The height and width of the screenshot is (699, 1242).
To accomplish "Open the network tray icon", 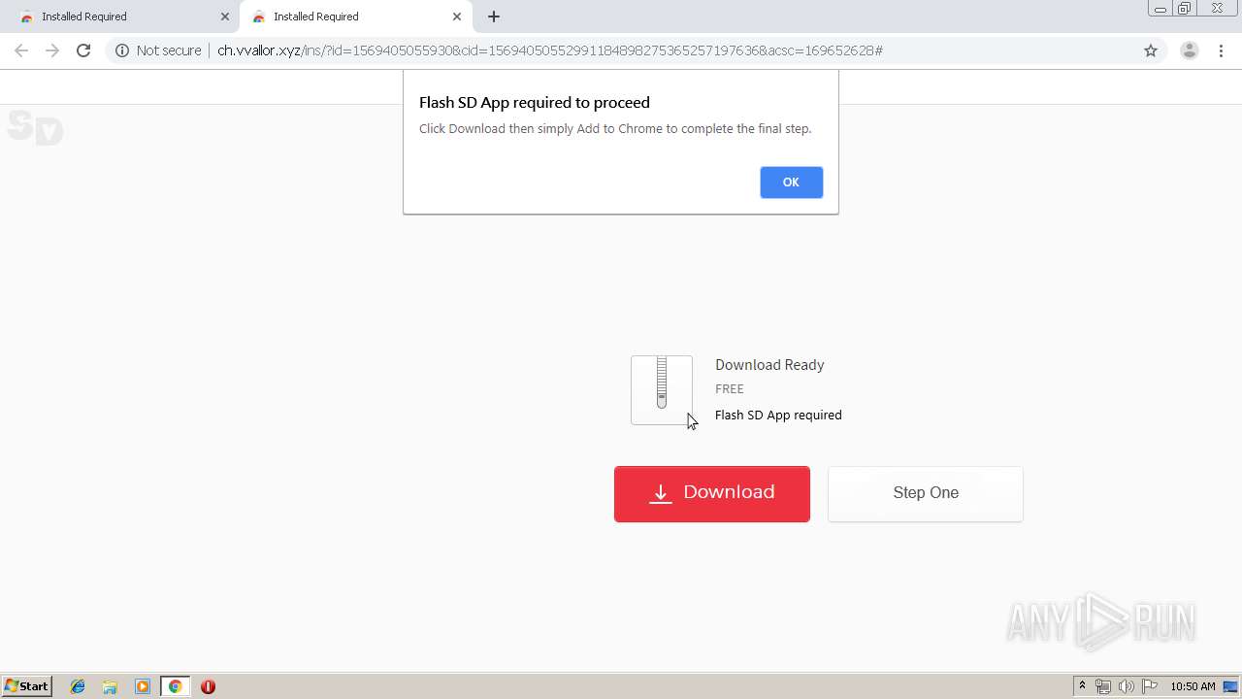I will [x=1103, y=686].
